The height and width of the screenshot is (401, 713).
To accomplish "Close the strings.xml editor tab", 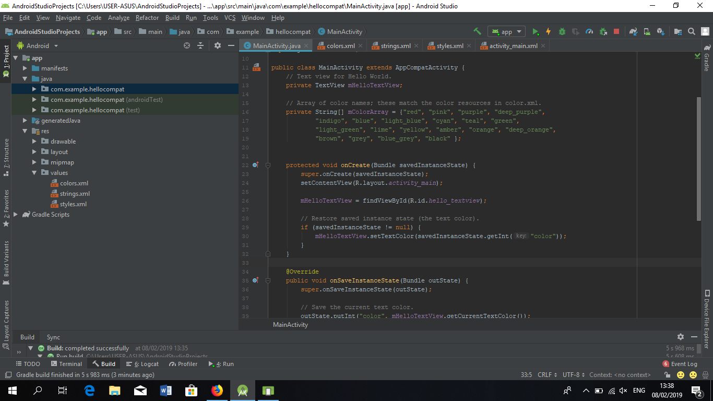I will pos(417,46).
